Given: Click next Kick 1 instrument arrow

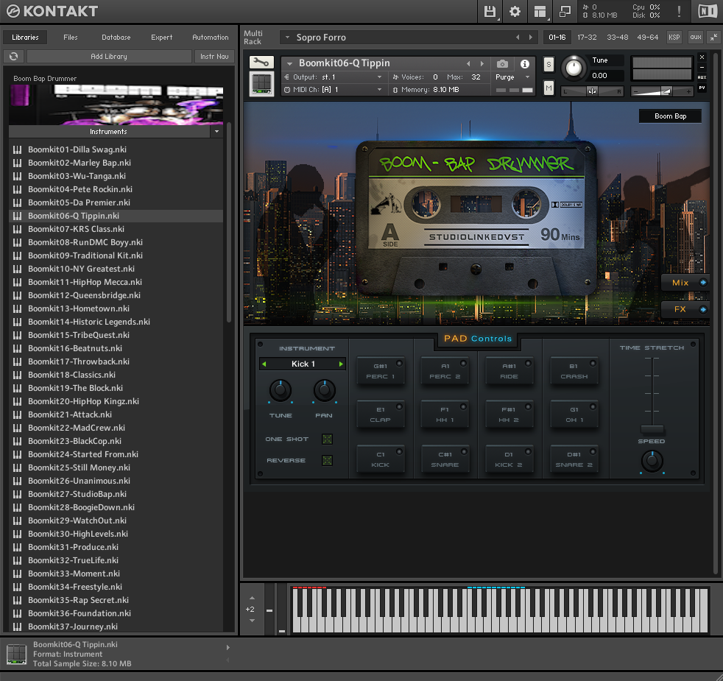Looking at the screenshot, I should [x=341, y=364].
